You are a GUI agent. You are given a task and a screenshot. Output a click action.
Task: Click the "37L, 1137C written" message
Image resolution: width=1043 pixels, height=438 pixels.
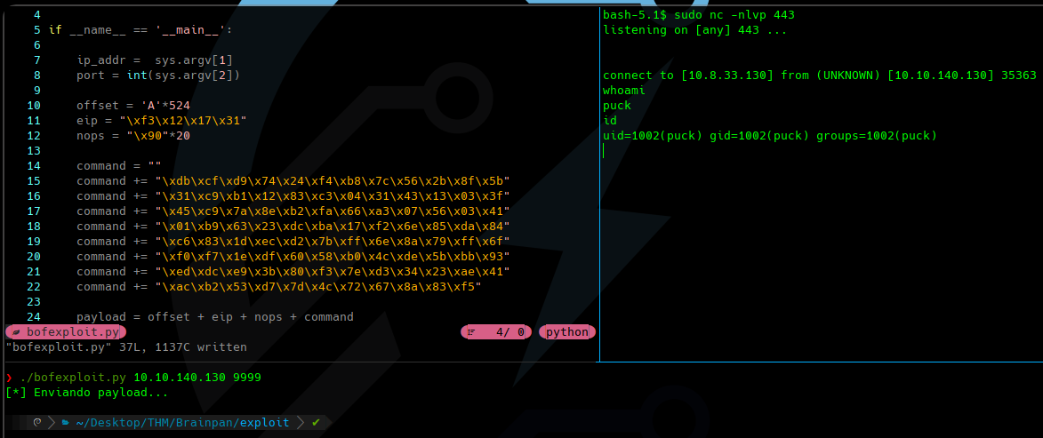click(x=183, y=347)
